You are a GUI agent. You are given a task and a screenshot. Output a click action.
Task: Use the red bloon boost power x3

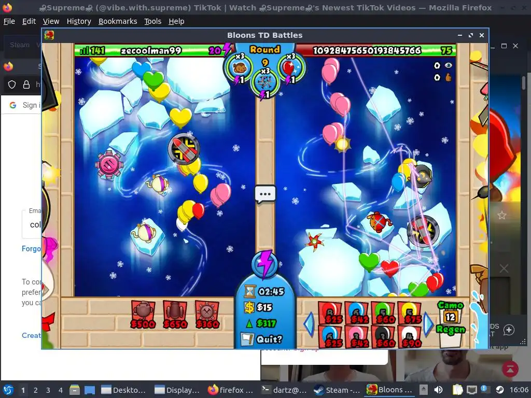tap(290, 68)
